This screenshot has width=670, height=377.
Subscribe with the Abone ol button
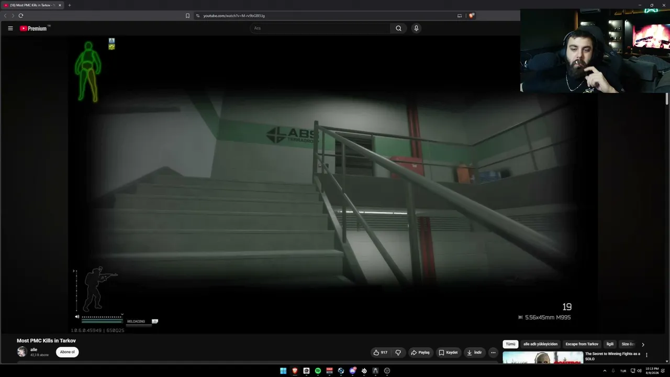(x=67, y=352)
